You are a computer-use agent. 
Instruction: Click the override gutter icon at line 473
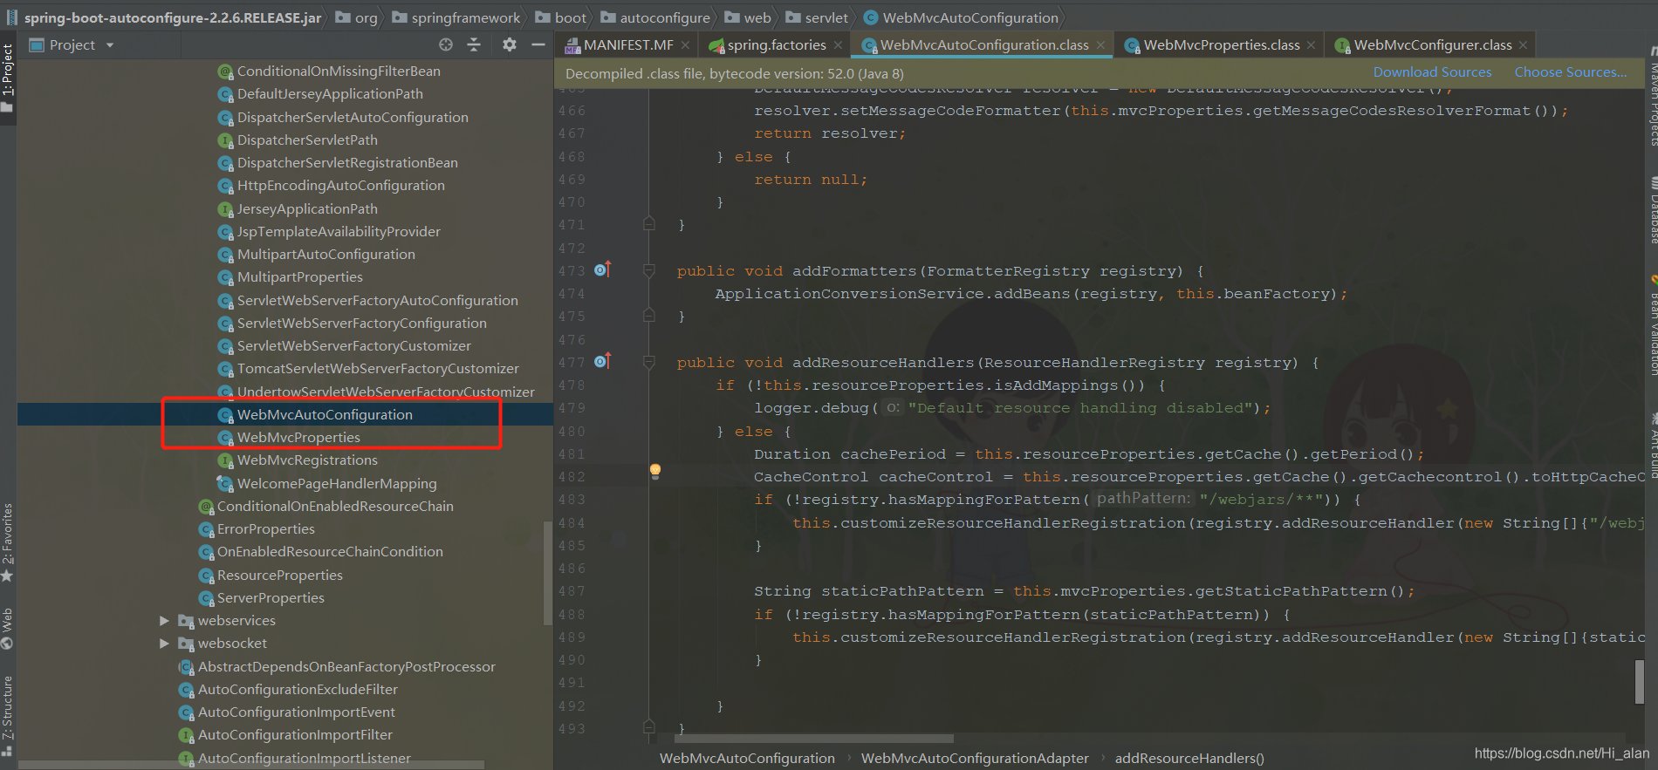coord(603,269)
